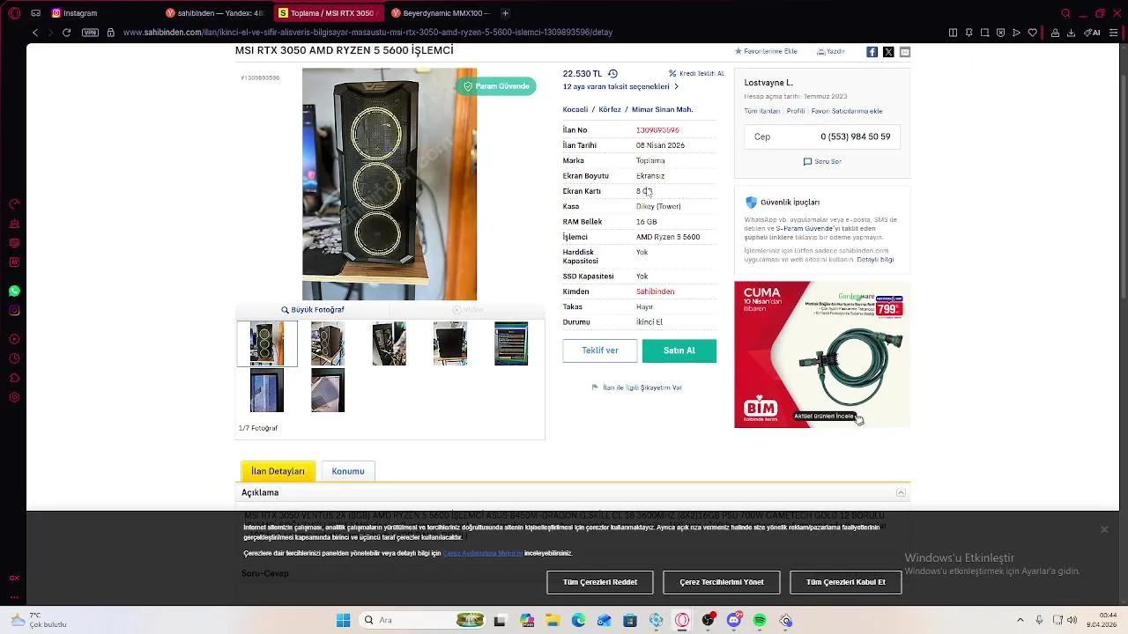Switch to the Konumu tab

(x=348, y=471)
